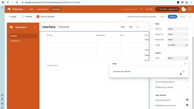
Task: Click the Parents breadcrumb title
Action: click(x=64, y=27)
